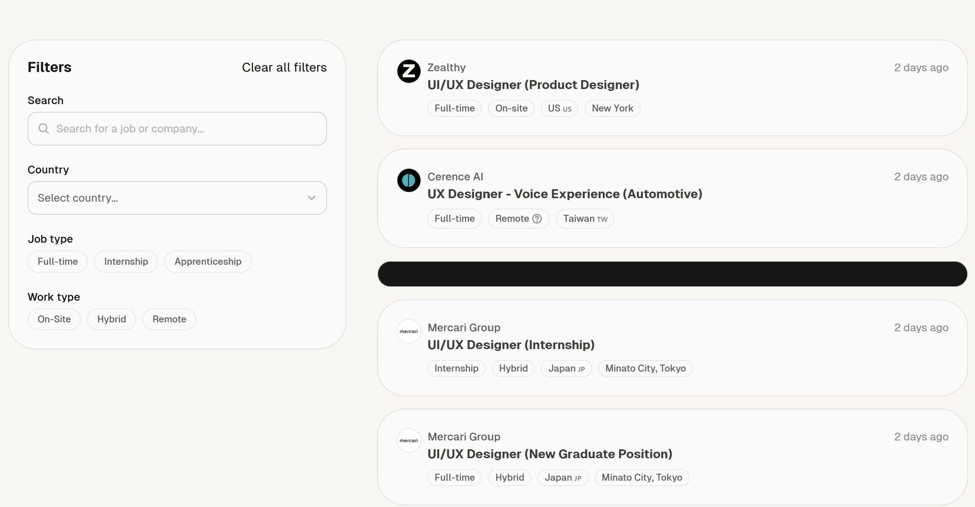
Task: Click Mercari logo on New Graduate listing
Action: click(408, 440)
